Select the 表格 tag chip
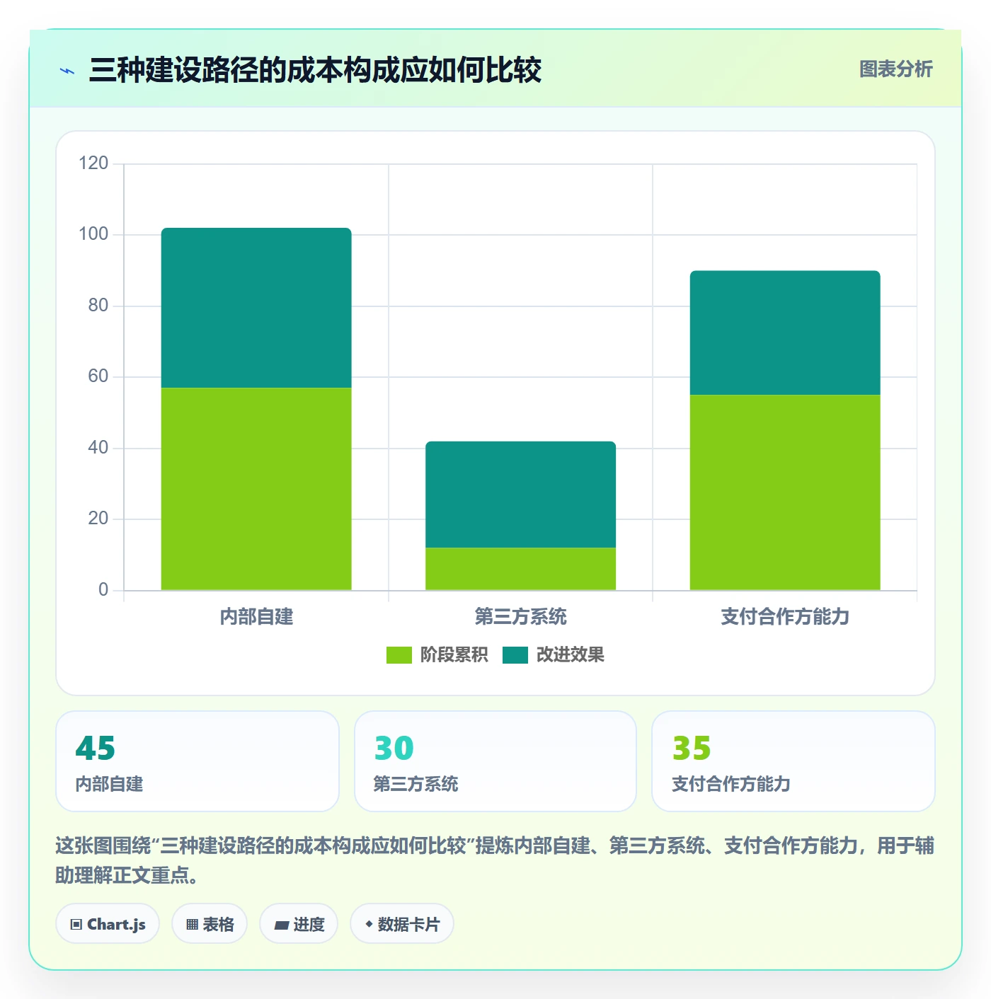 click(x=210, y=924)
